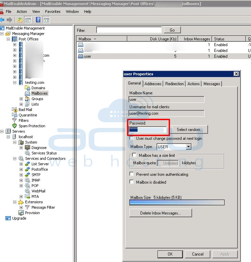Image resolution: width=251 pixels, height=262 pixels.
Task: Open the Diagnose monitor icon
Action: (x=27, y=148)
